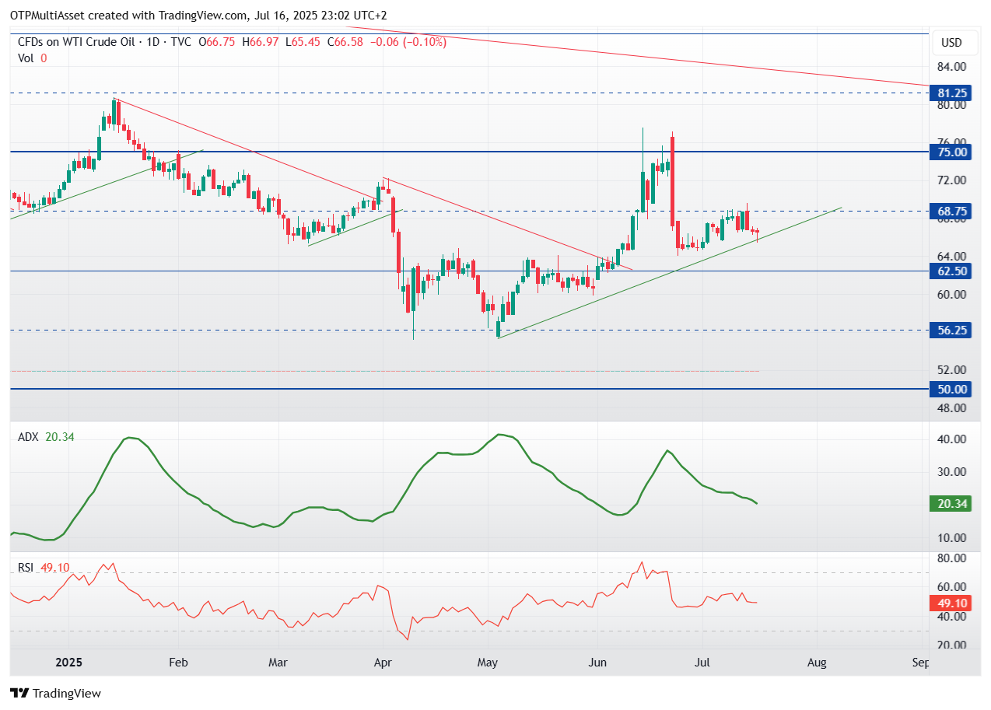Screen dimensions: 991x710
Task: Click the 62.50 price level label
Action: tap(951, 271)
